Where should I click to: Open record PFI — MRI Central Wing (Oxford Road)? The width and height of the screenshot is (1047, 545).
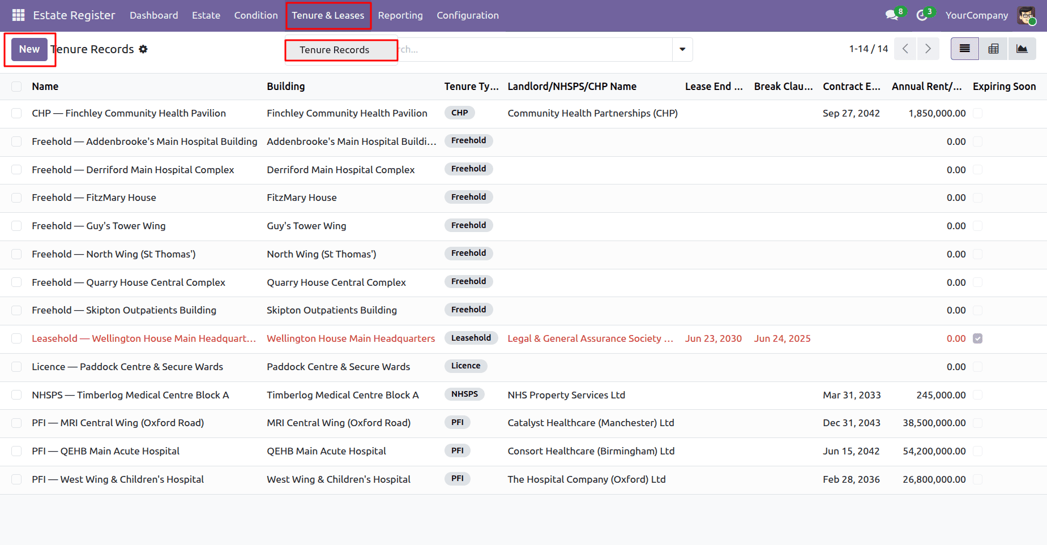(x=118, y=423)
